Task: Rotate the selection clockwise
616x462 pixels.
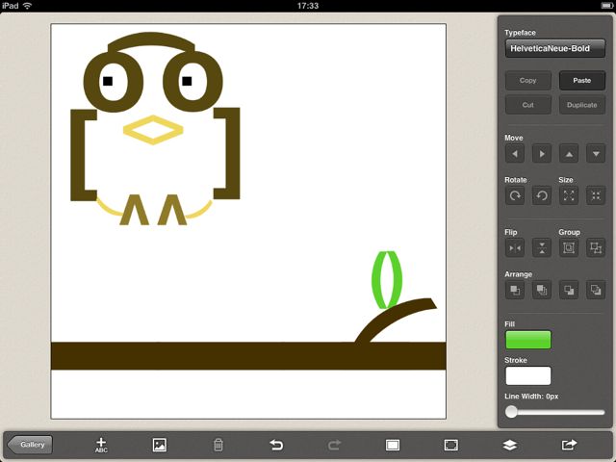Action: tap(515, 195)
